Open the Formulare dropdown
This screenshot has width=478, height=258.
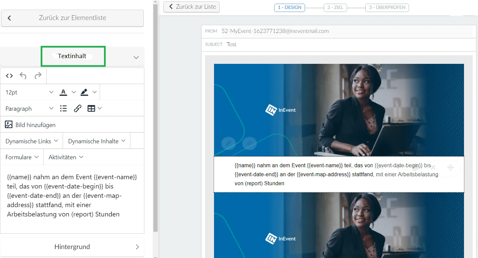[x=22, y=157]
